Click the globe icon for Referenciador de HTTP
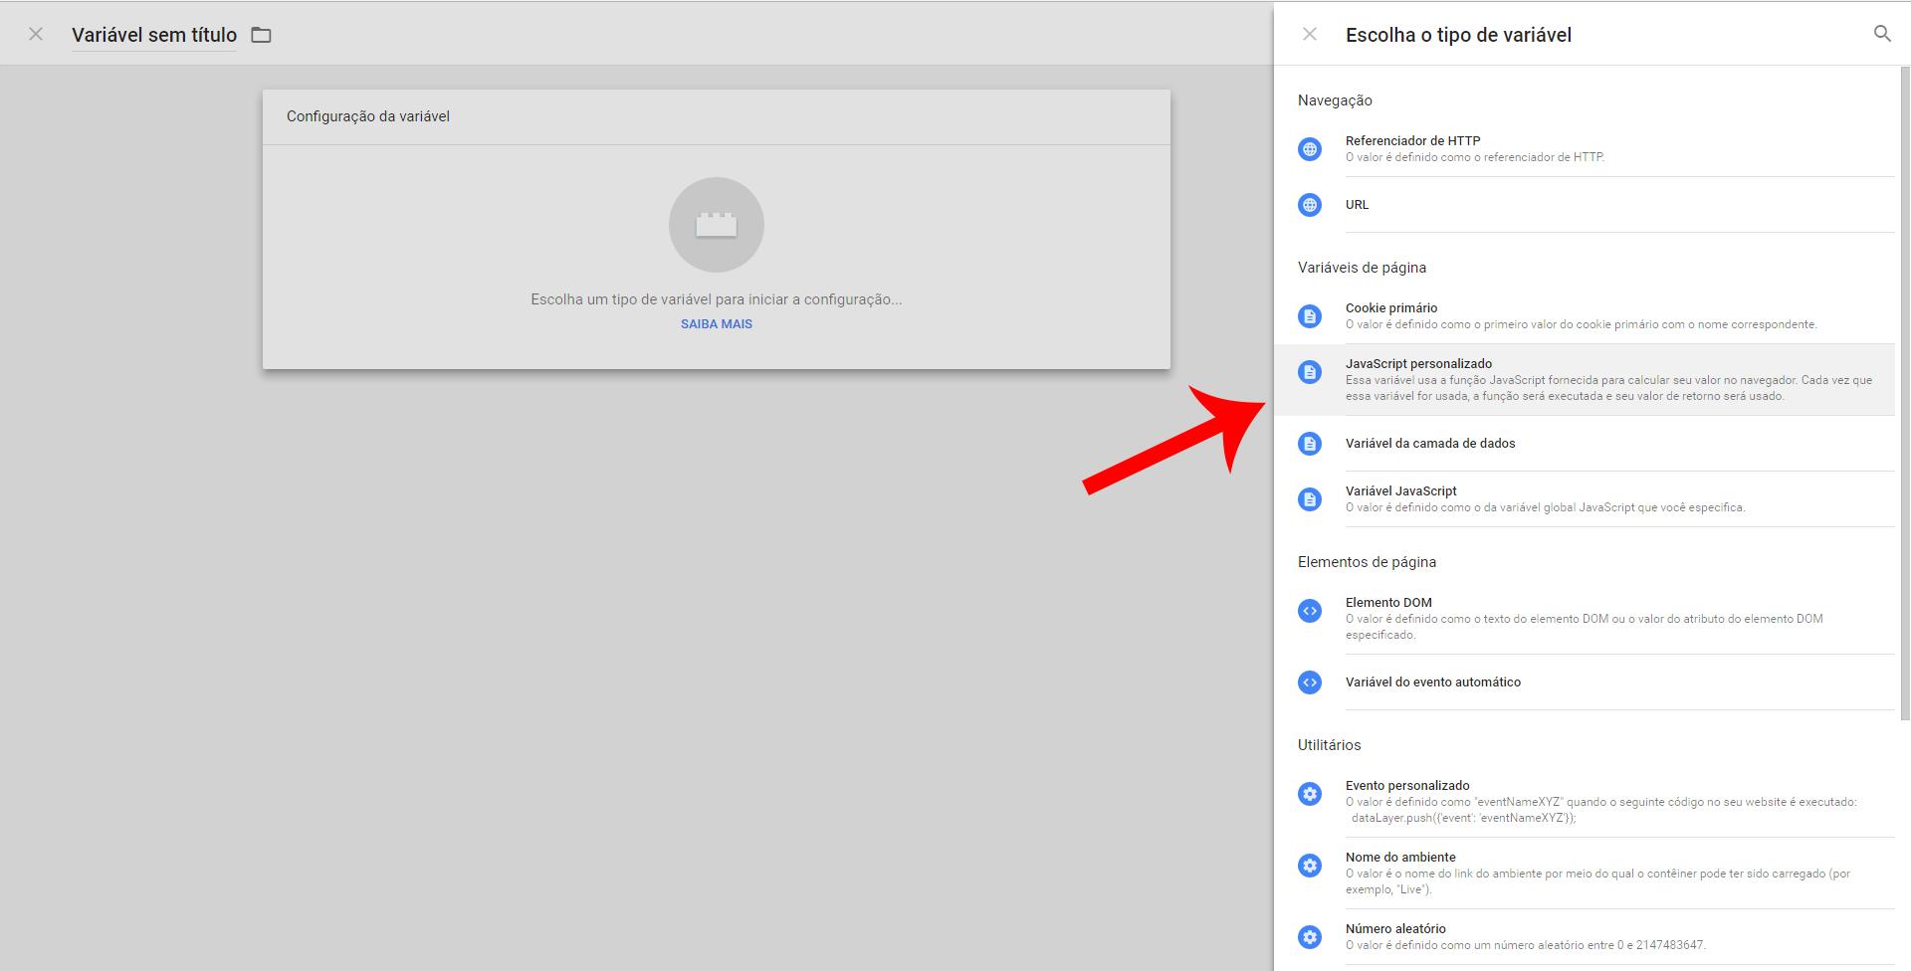The image size is (1911, 971). pyautogui.click(x=1310, y=149)
